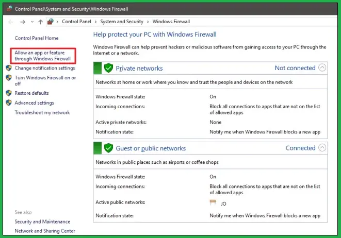This screenshot has width=341, height=238.
Task: Click Active private networks None value
Action: pyautogui.click(x=215, y=122)
